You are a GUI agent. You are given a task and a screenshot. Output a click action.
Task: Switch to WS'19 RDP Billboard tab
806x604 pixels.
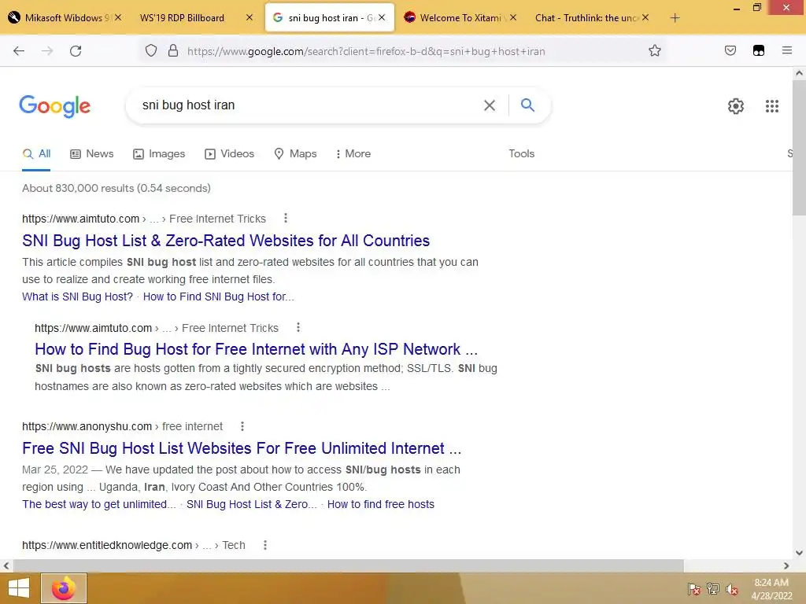point(182,17)
